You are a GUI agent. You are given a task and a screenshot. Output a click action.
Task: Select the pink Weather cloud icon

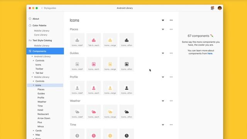click(x=94, y=112)
